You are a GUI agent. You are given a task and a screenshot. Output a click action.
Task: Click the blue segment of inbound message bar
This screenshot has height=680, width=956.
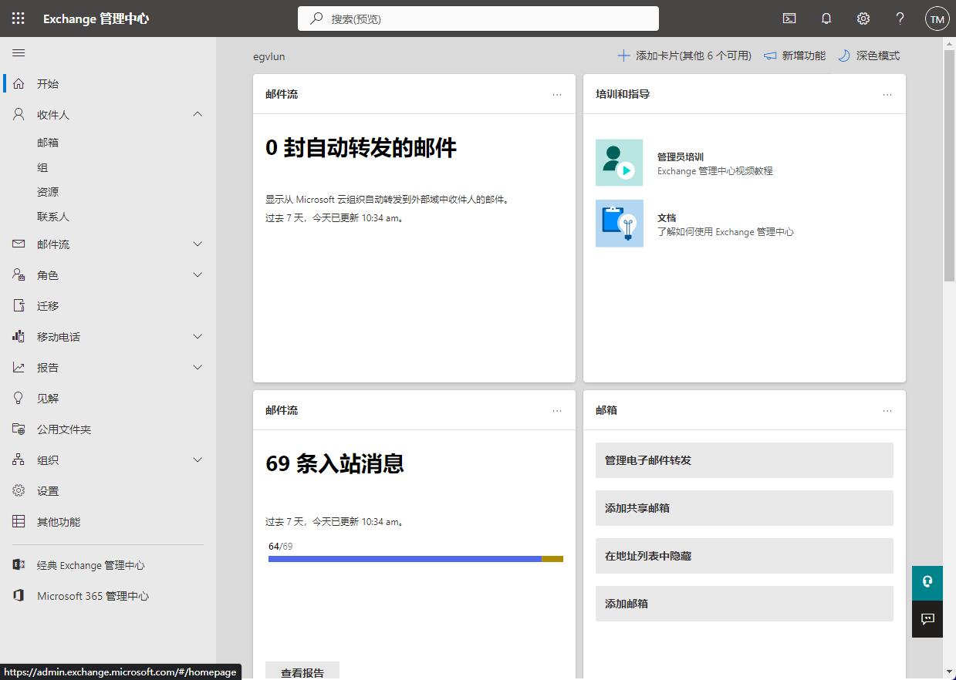tap(405, 558)
